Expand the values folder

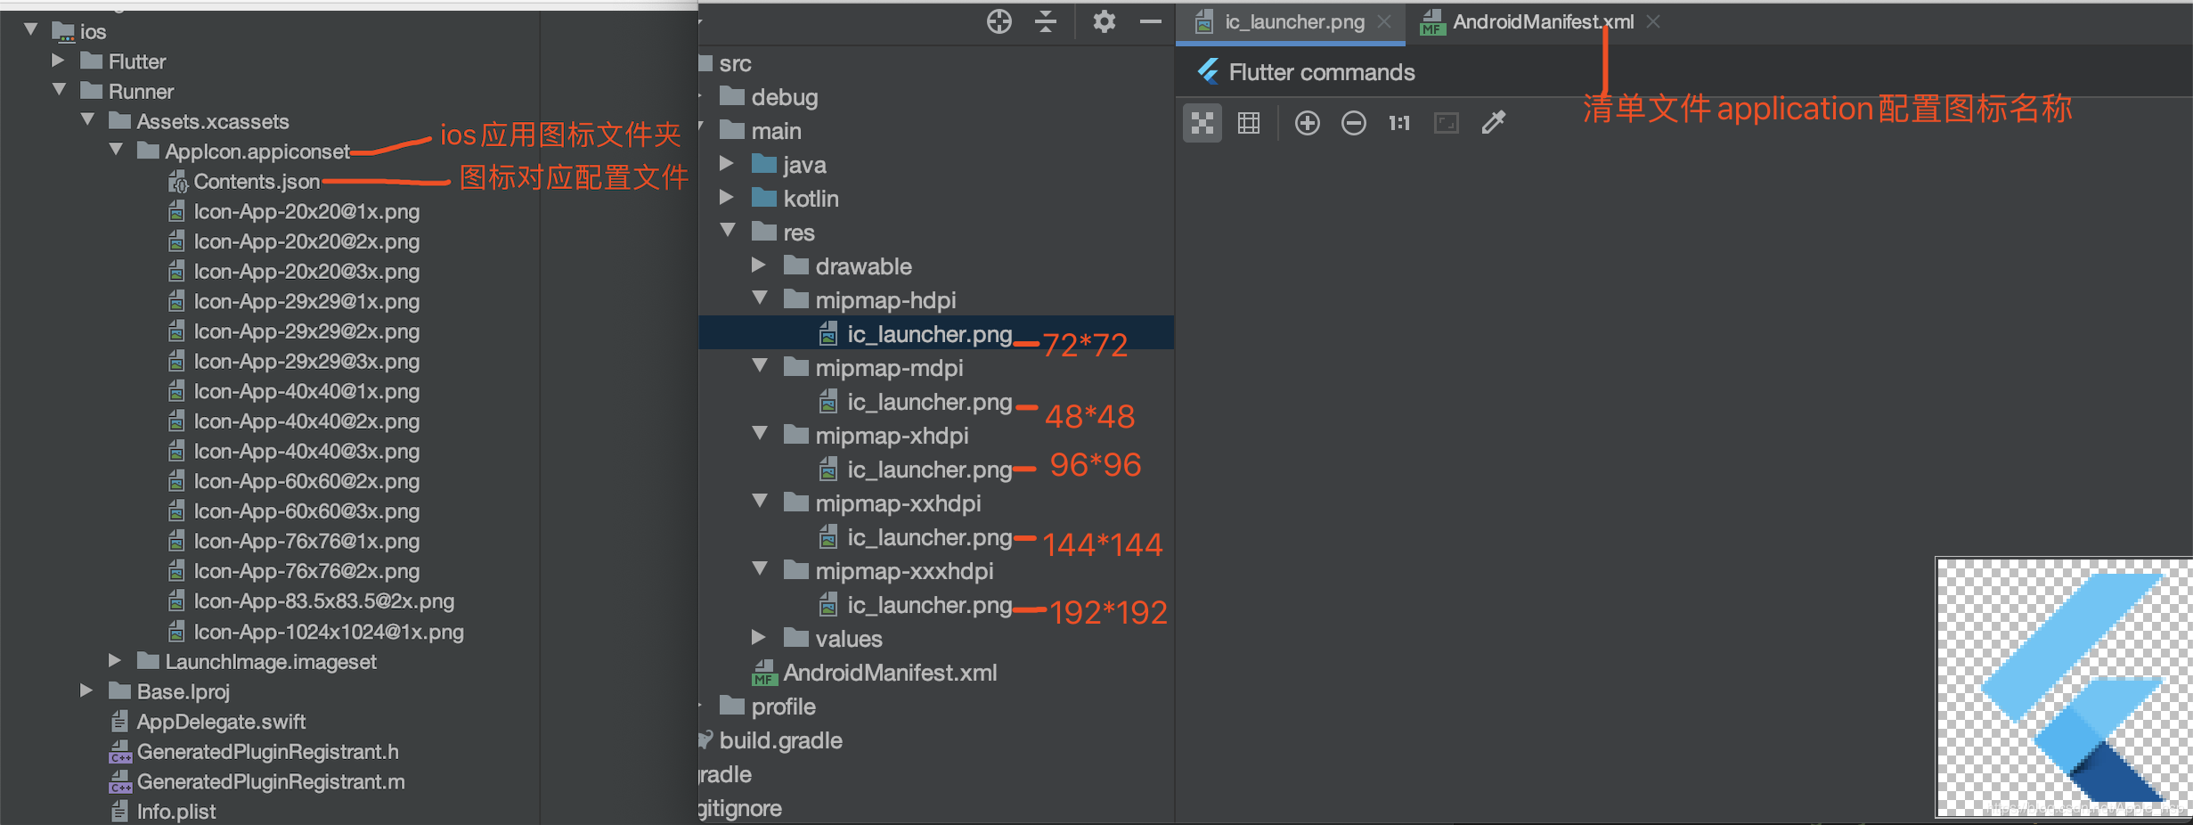coord(758,638)
